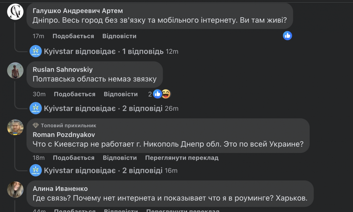Click the blue like reaction on Артем's comment

point(287,36)
